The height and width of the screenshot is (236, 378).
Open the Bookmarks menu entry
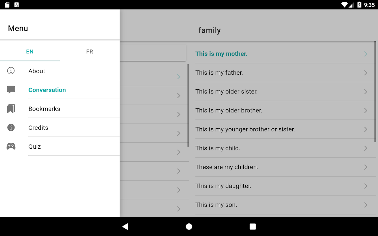coord(44,109)
